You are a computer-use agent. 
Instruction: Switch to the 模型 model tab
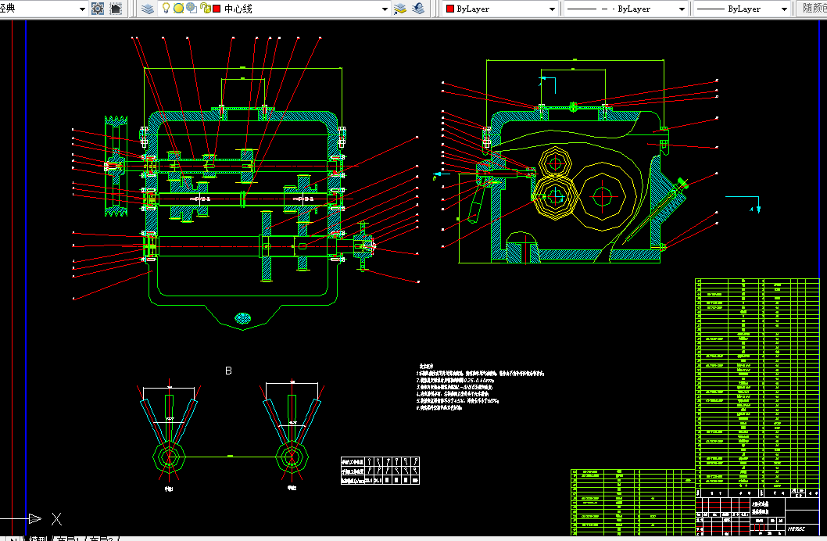pos(38,539)
